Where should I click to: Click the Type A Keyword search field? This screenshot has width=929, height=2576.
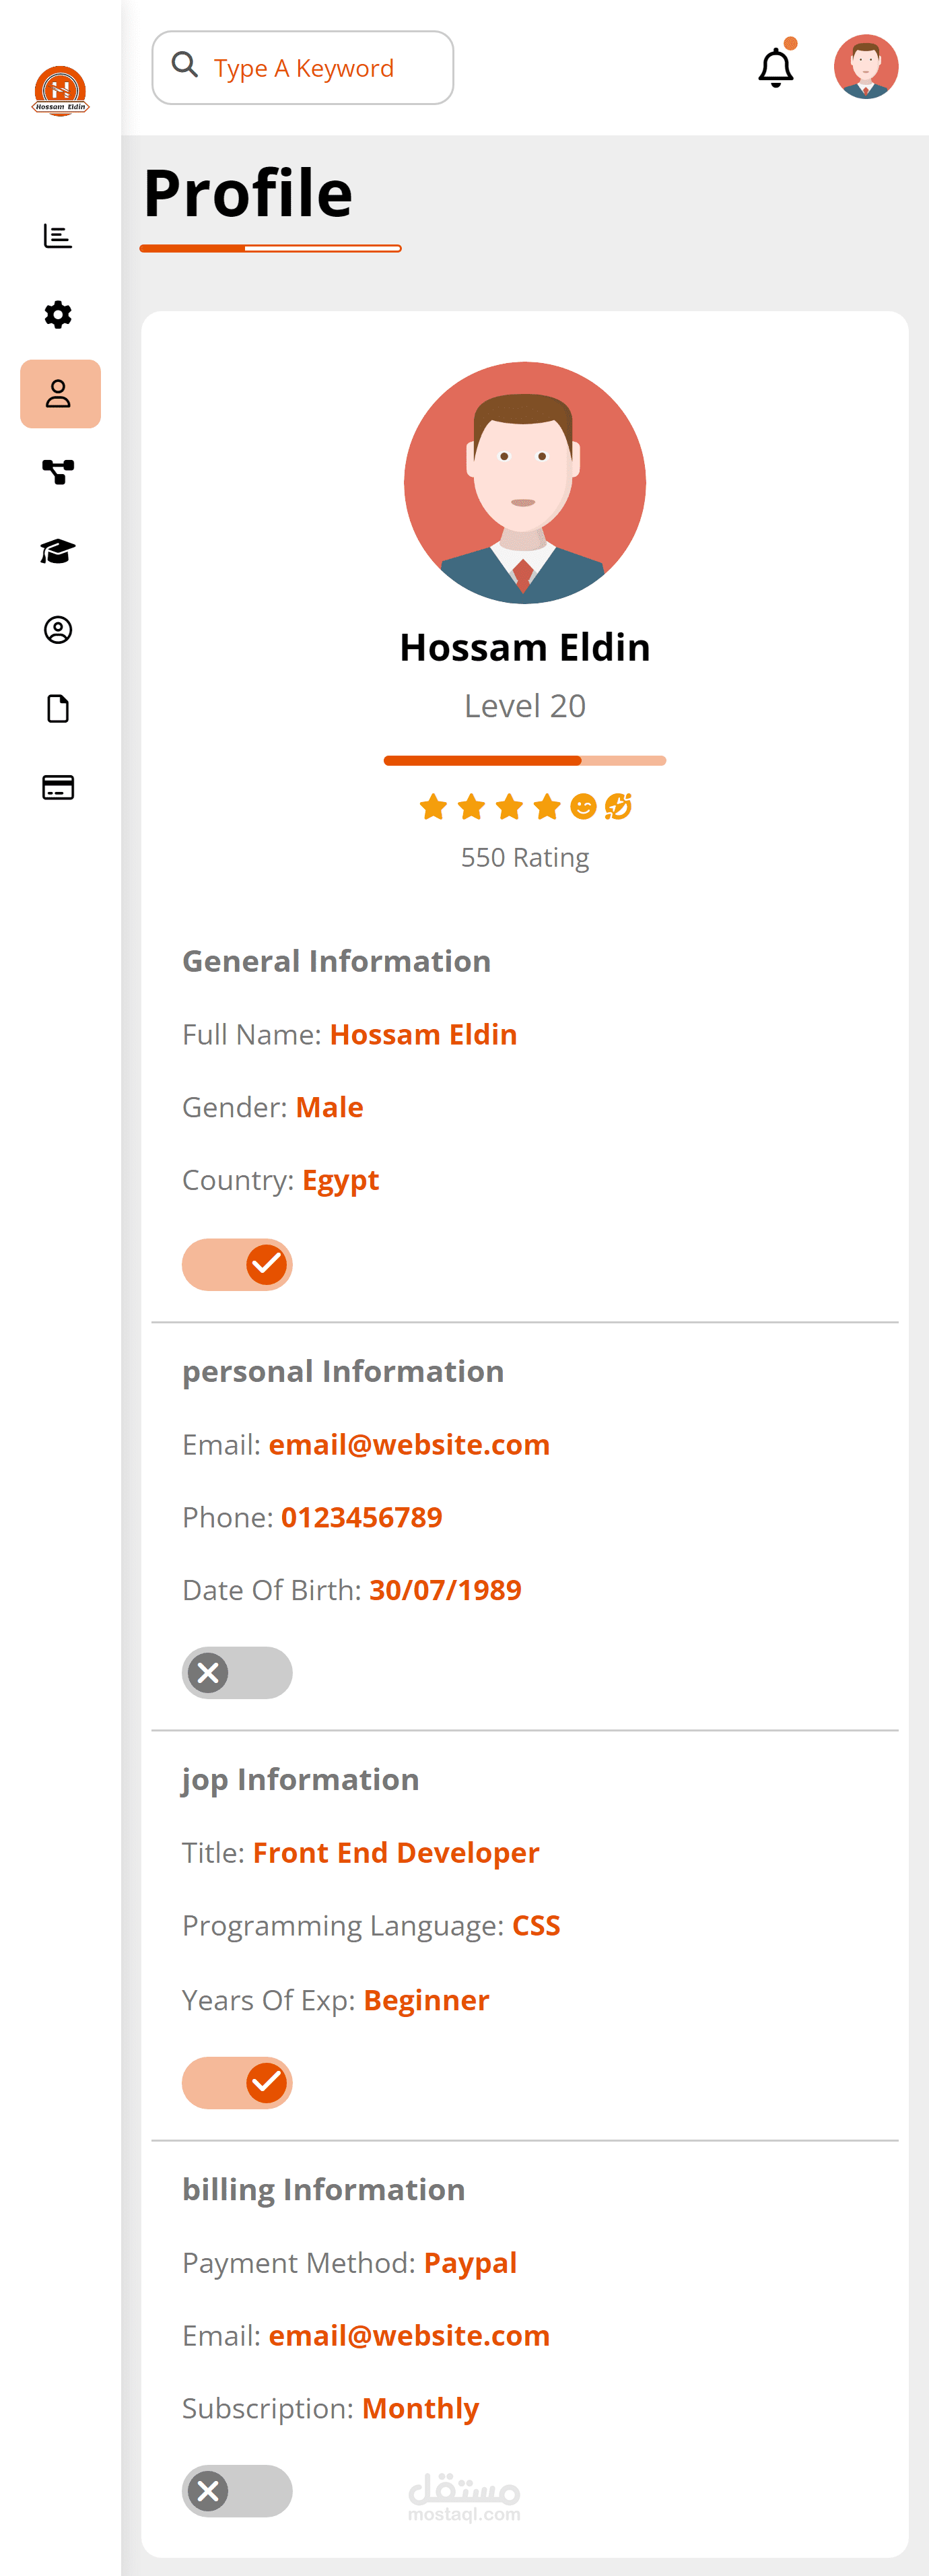coord(303,68)
